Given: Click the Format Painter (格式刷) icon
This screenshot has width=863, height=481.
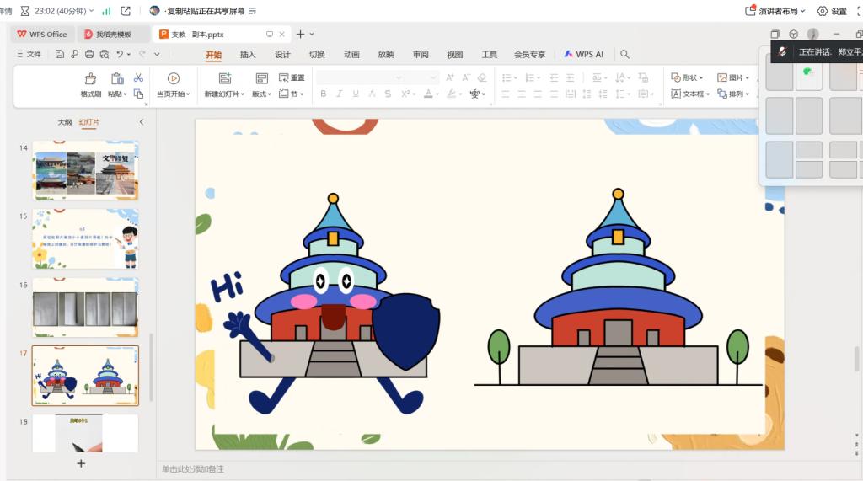Looking at the screenshot, I should click(x=91, y=78).
